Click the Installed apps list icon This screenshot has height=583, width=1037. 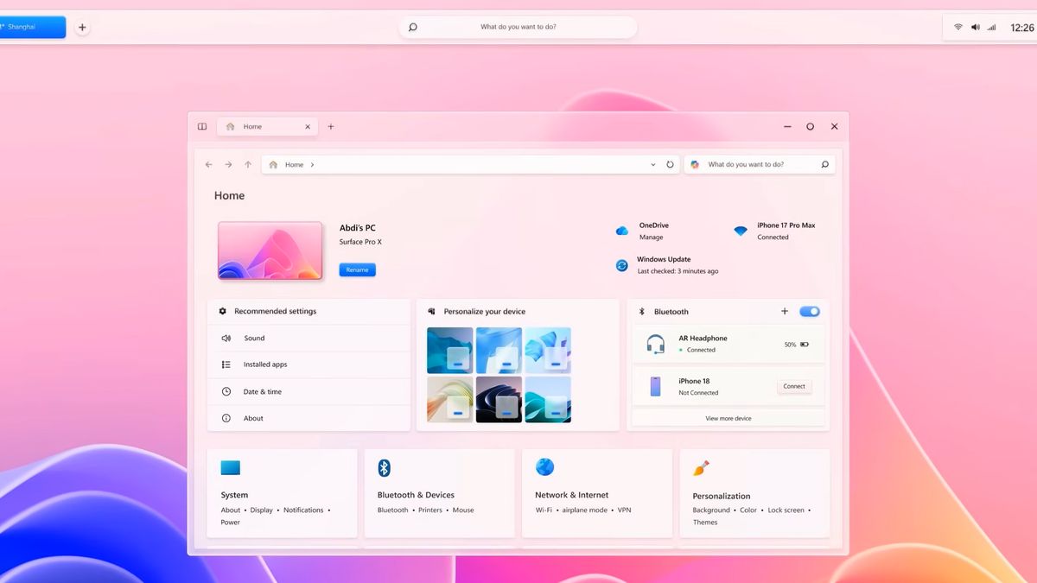(x=226, y=364)
